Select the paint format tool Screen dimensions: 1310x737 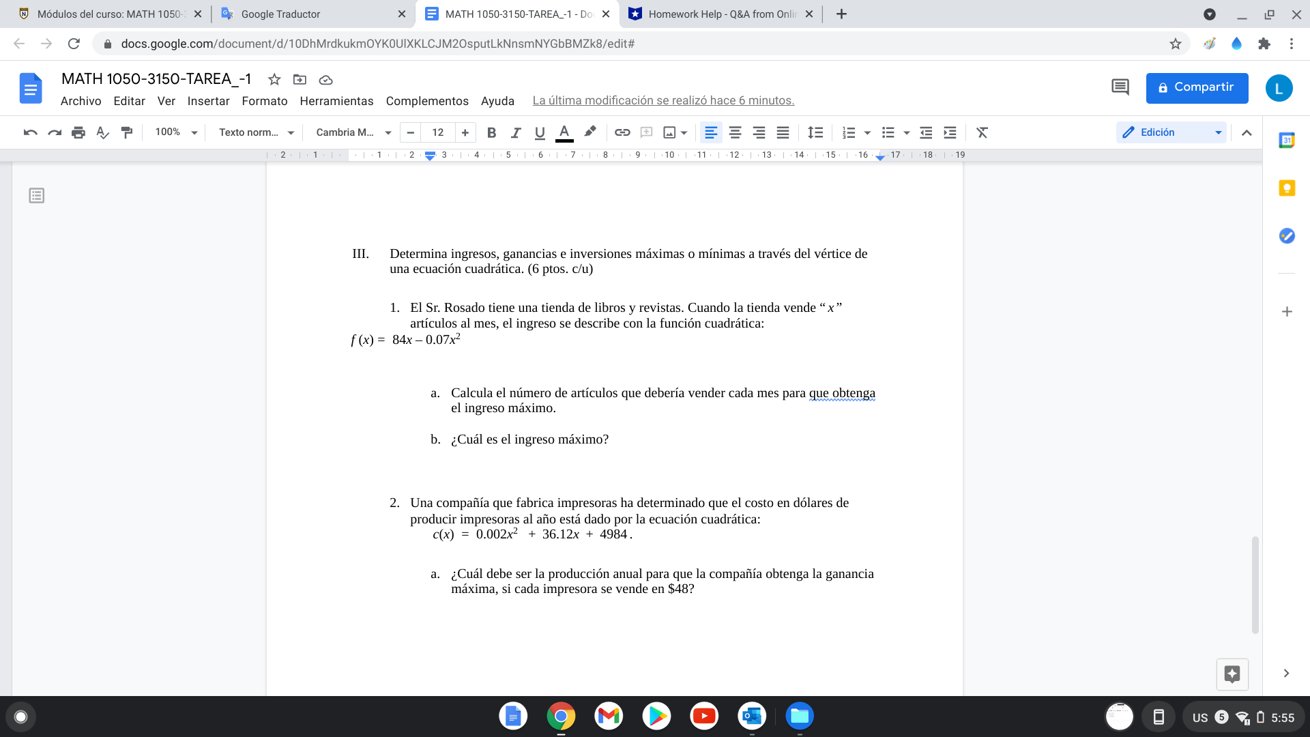click(x=126, y=132)
